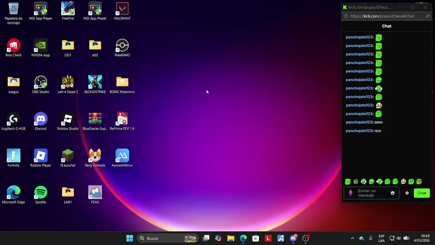Open File Explorer from the taskbar

pyautogui.click(x=231, y=238)
